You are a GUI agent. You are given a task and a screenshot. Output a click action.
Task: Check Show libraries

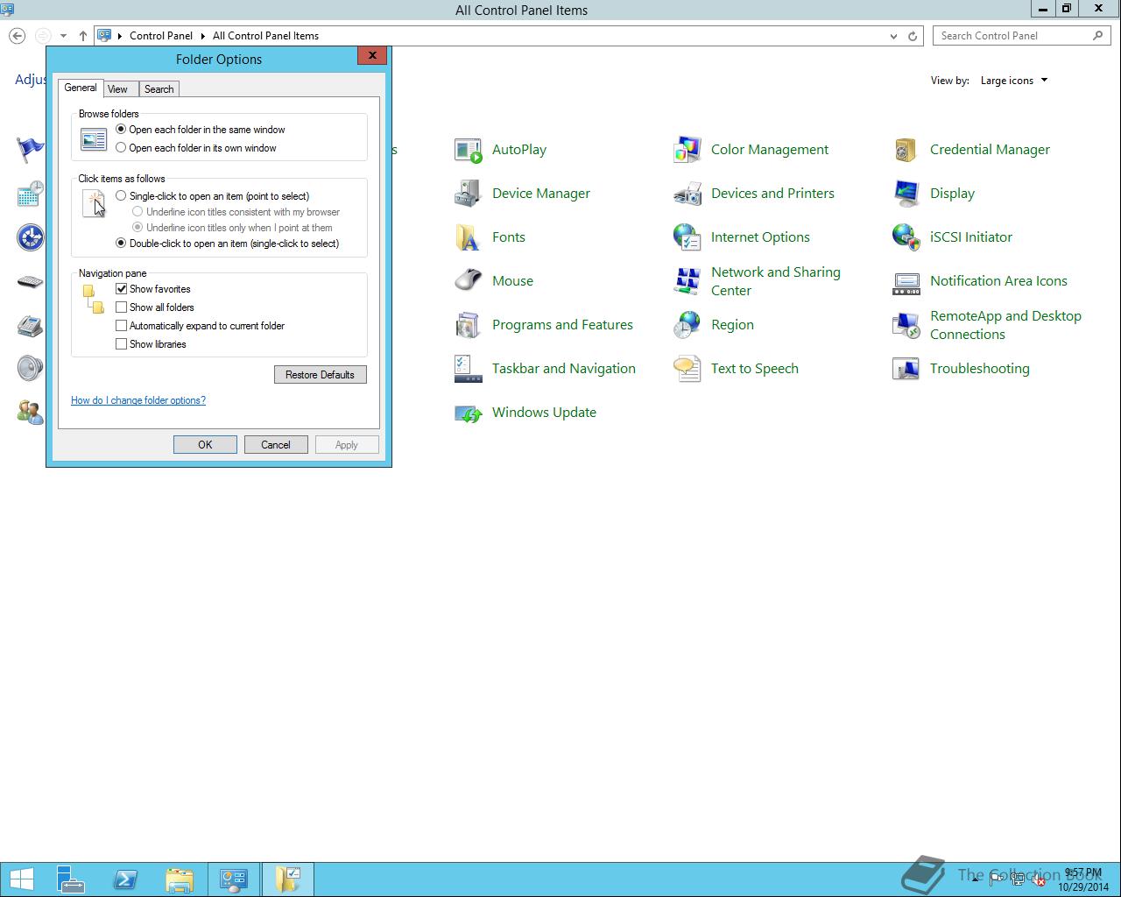[x=122, y=344]
